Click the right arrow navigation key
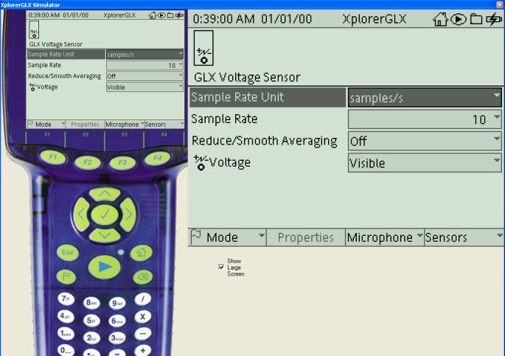Screen dimensions: 505x356 tap(128, 214)
